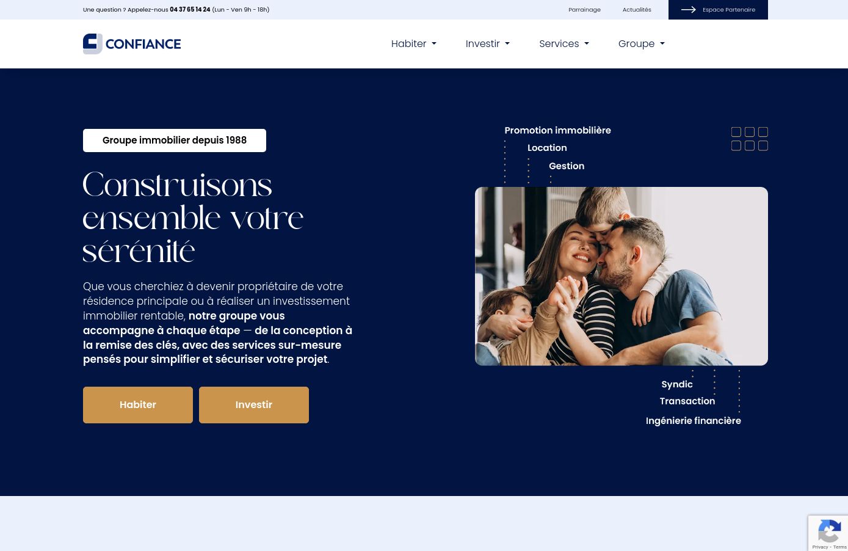Click the family photo image

622,276
